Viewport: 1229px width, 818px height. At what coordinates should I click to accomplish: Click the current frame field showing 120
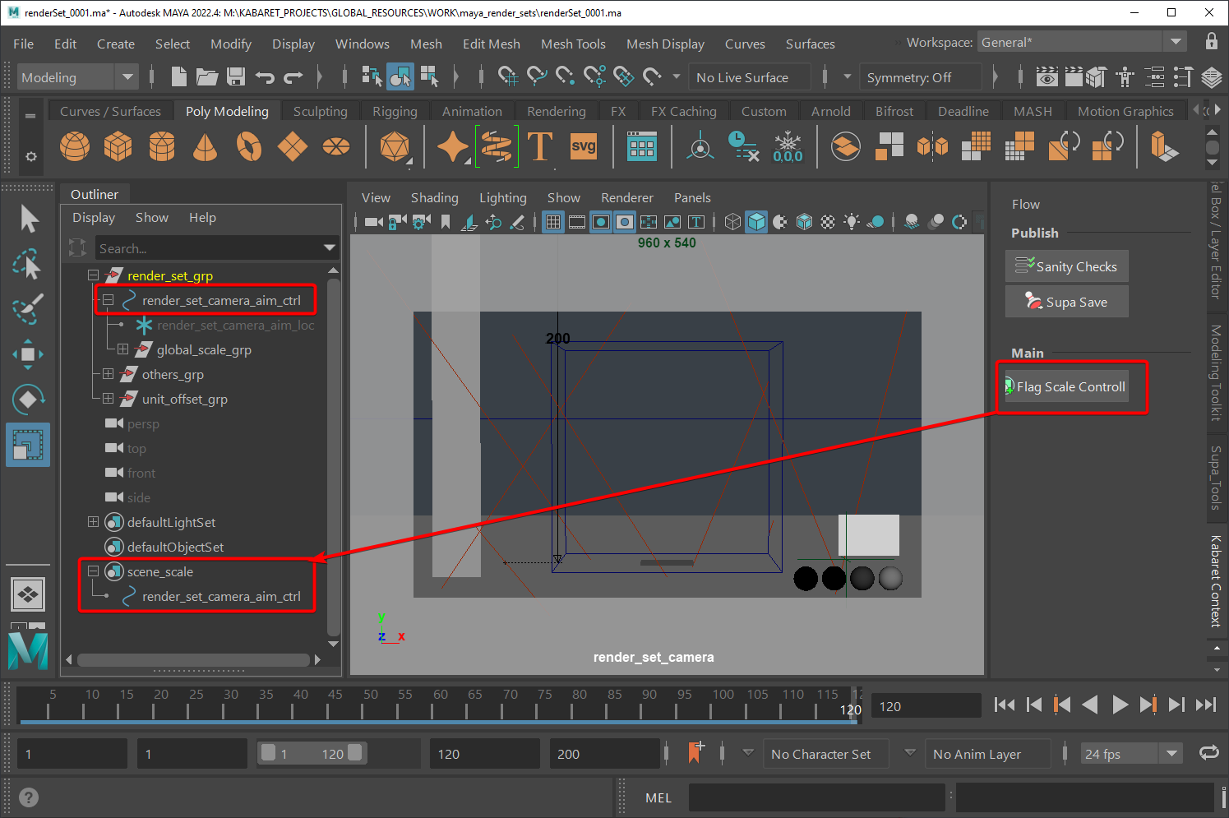click(926, 705)
